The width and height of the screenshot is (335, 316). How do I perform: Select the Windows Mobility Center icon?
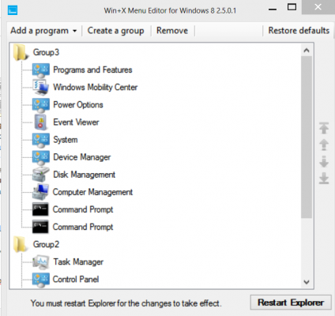(40, 87)
